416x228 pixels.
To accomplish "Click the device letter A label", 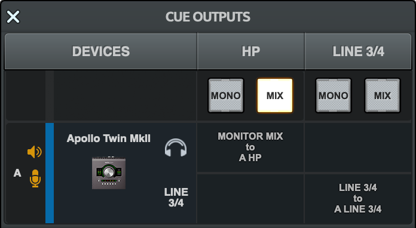I will 17,173.
